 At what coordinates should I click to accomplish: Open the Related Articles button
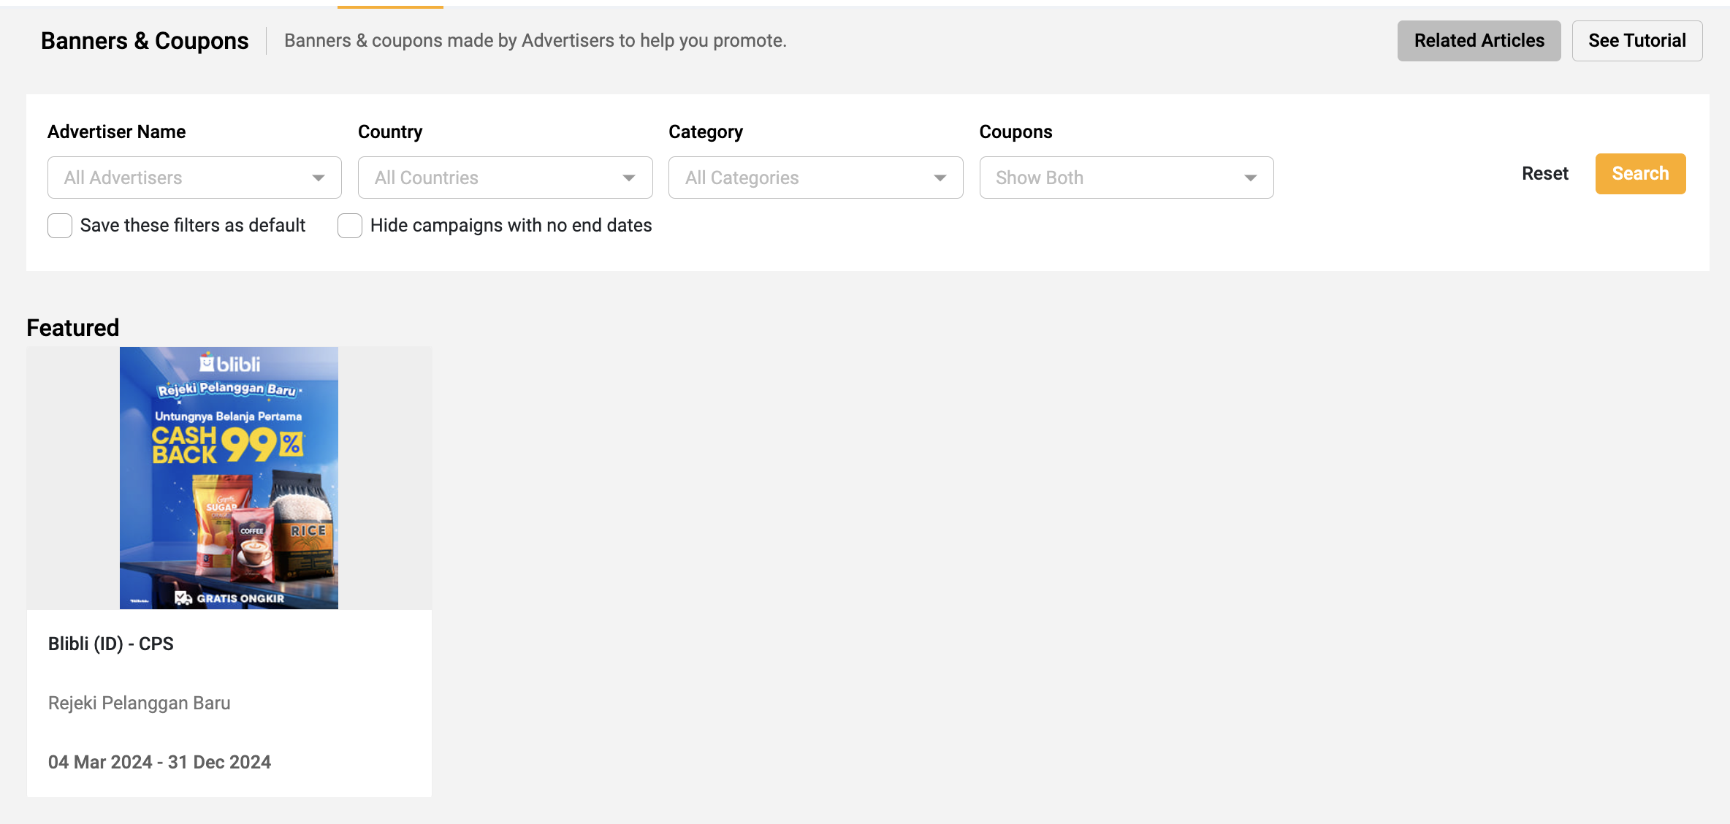click(x=1479, y=41)
